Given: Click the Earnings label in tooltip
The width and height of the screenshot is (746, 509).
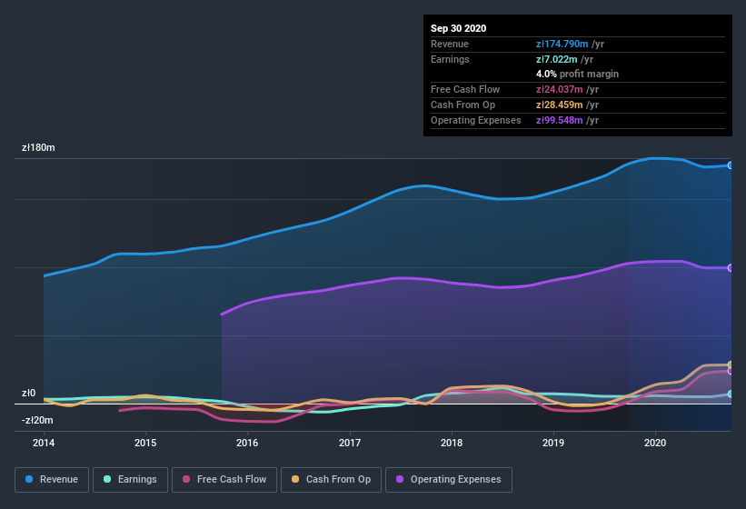Looking at the screenshot, I should coord(450,59).
